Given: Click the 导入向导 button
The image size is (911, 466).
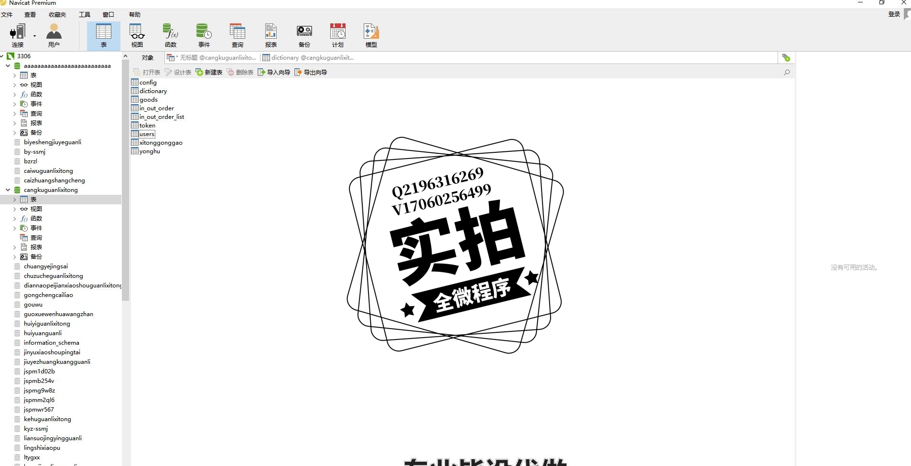Looking at the screenshot, I should click(274, 72).
